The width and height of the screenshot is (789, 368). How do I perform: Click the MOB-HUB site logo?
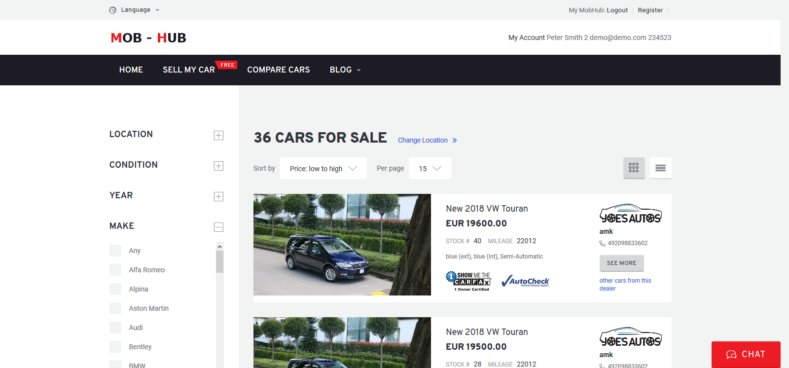point(148,38)
